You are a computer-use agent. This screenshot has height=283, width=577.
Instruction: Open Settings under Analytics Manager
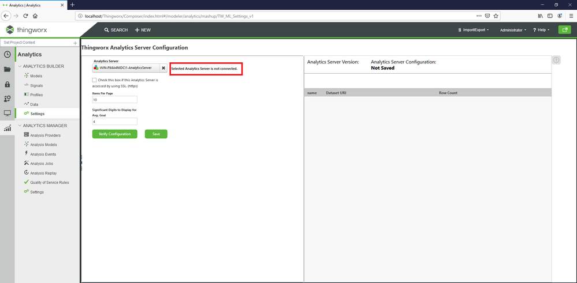point(37,192)
